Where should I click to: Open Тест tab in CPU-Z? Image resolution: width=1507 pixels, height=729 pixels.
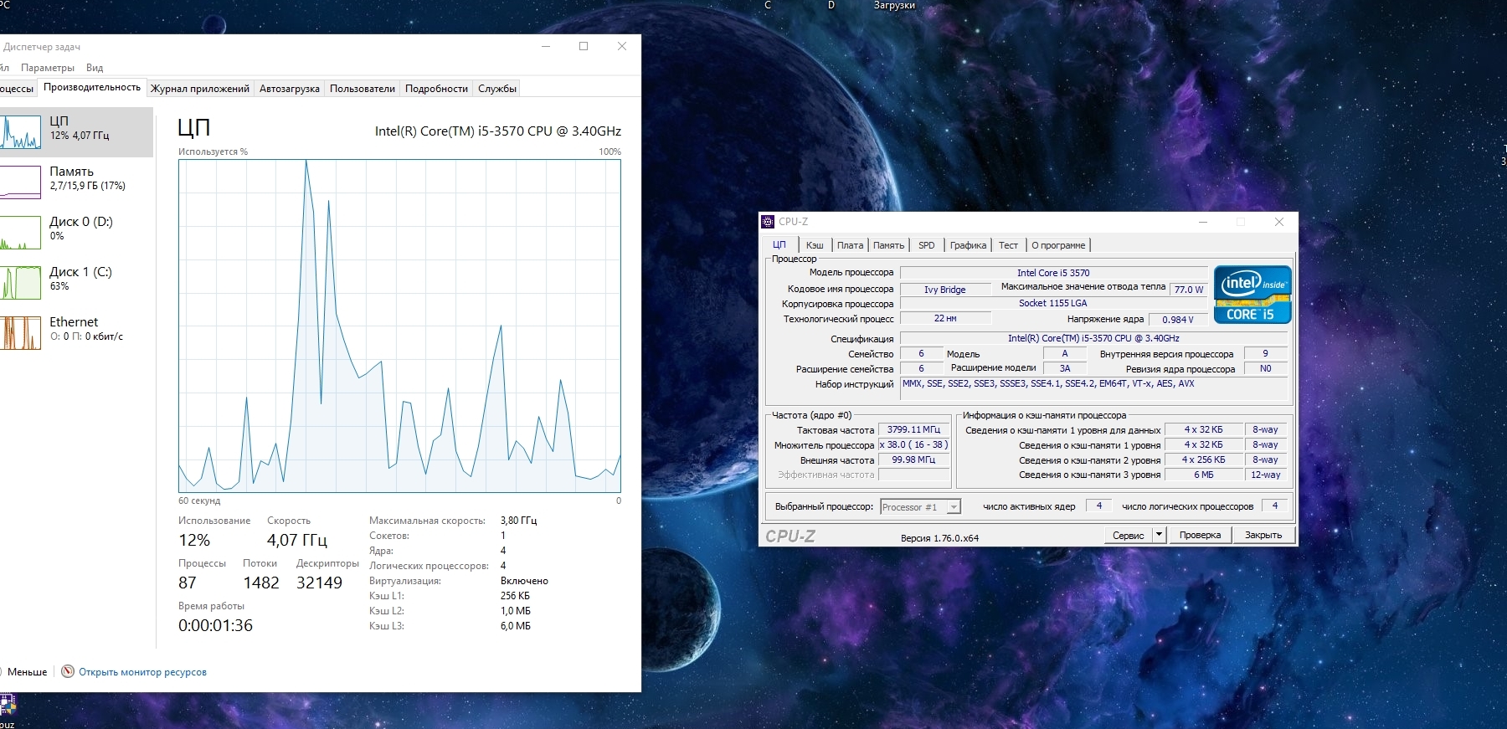click(1008, 245)
